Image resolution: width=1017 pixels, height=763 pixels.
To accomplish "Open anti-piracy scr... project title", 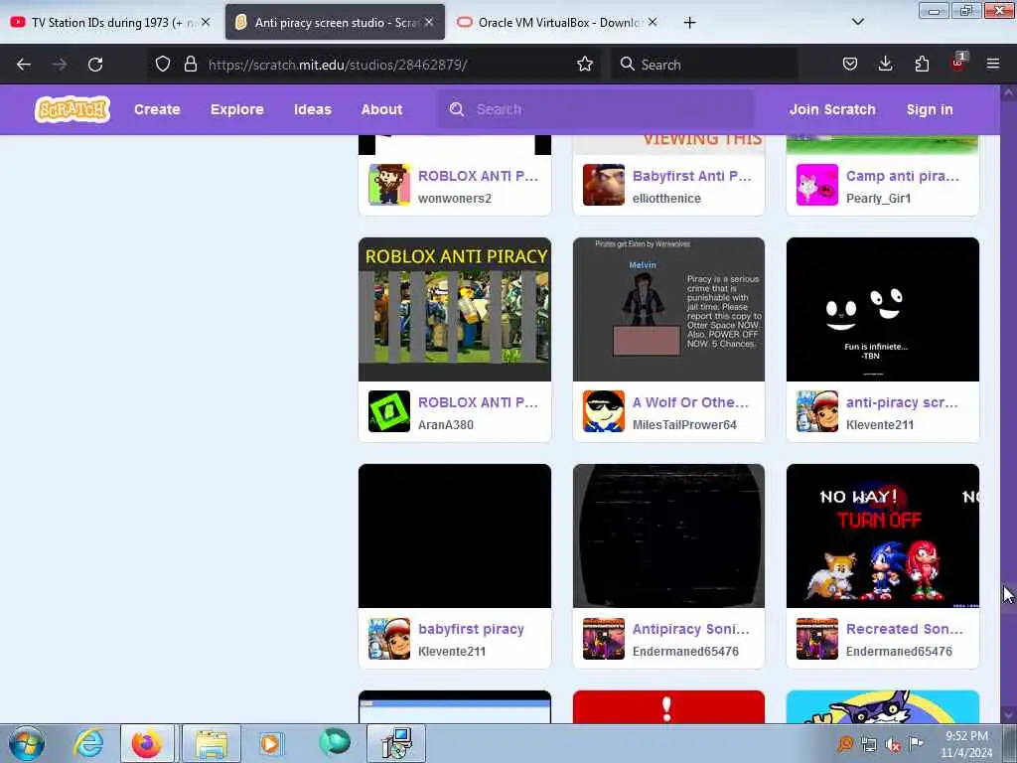I will 902,402.
